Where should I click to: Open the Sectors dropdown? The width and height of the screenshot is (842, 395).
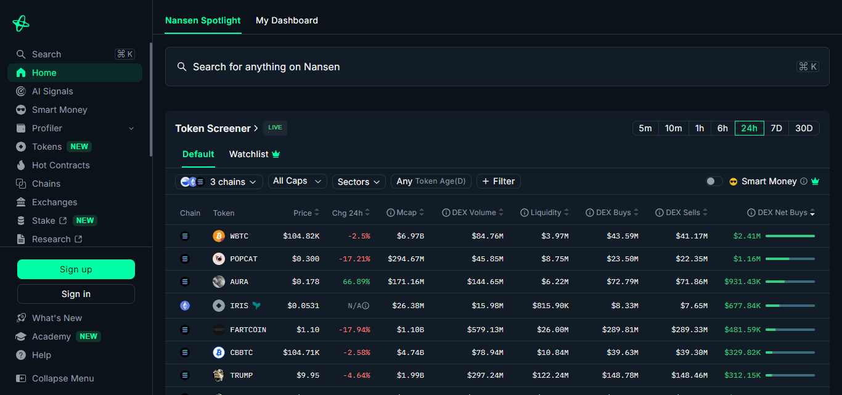(359, 181)
